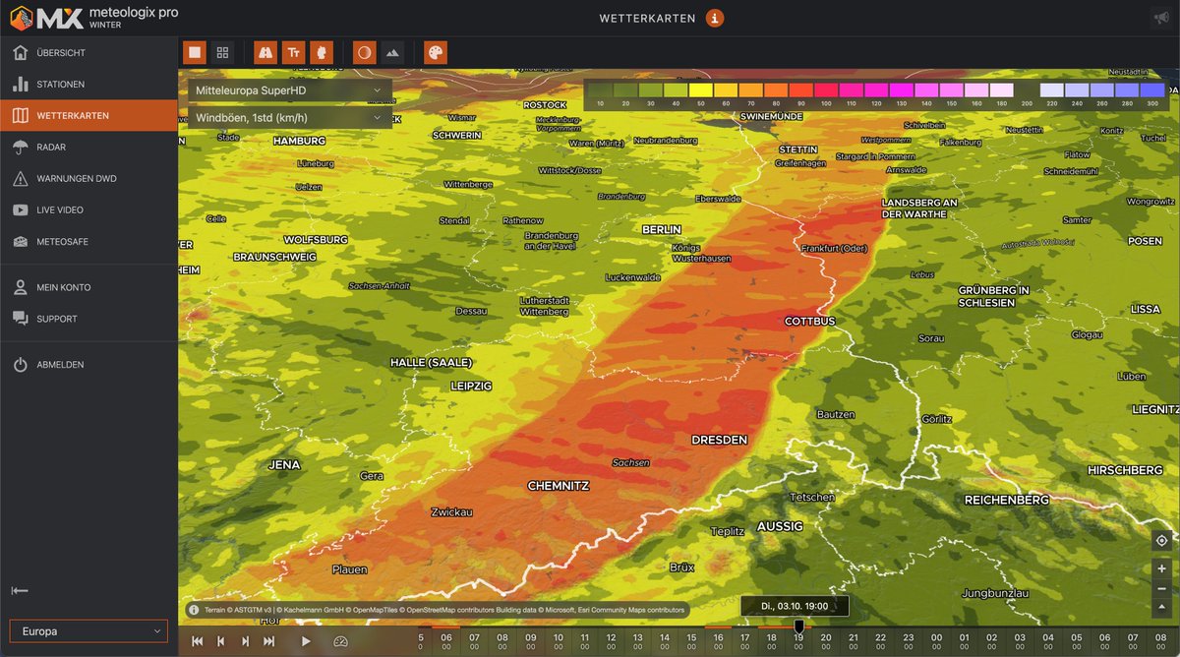The image size is (1180, 657).
Task: Jump to first timestep
Action: coord(197,641)
